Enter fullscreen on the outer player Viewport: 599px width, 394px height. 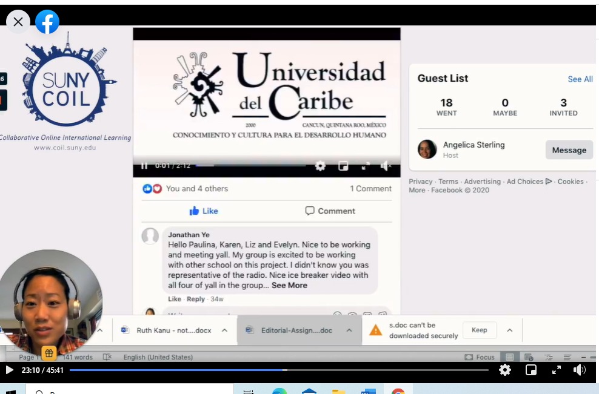click(557, 370)
